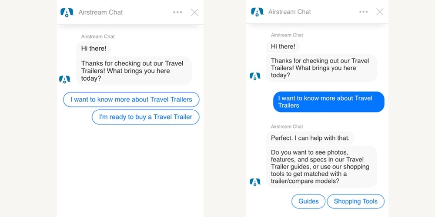
Task: Click the bot avatar in the left chat
Action: (x=64, y=79)
